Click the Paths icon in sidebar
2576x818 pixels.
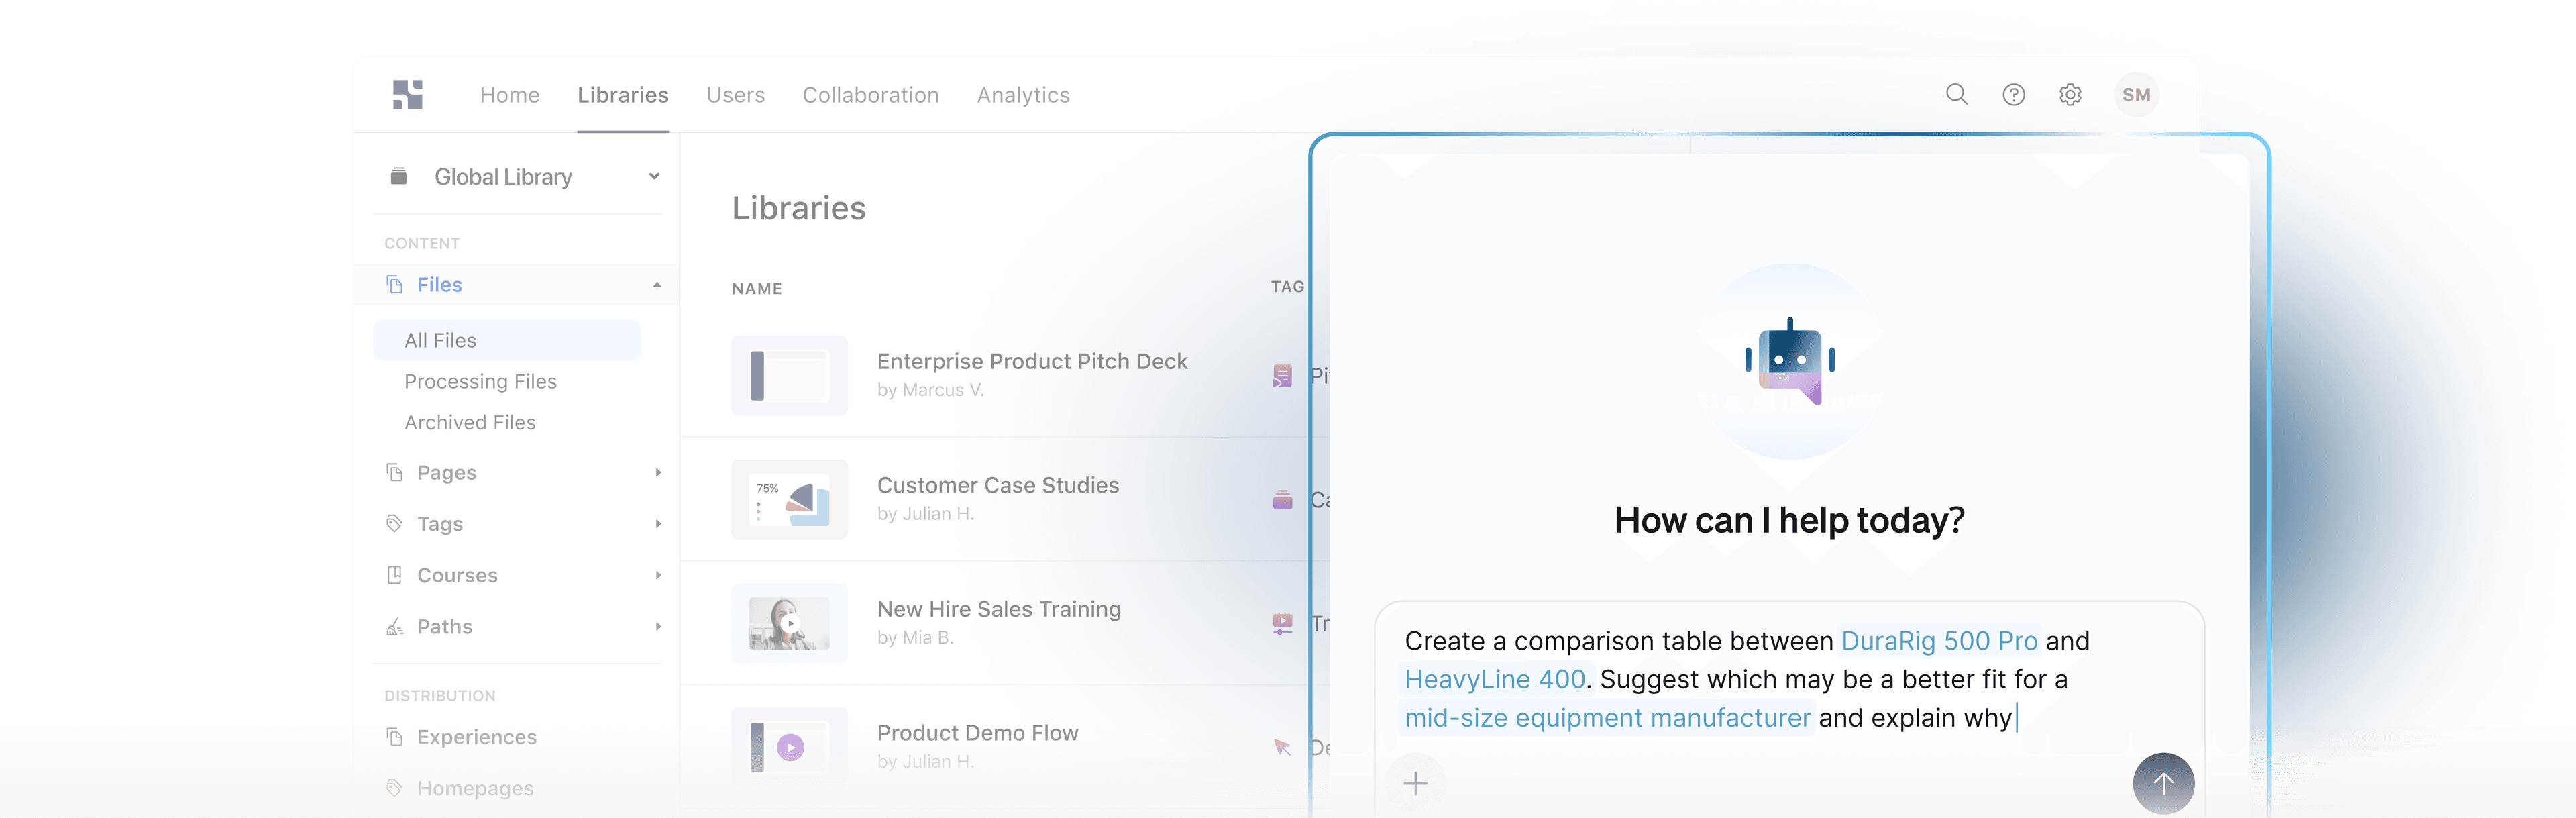(x=395, y=627)
